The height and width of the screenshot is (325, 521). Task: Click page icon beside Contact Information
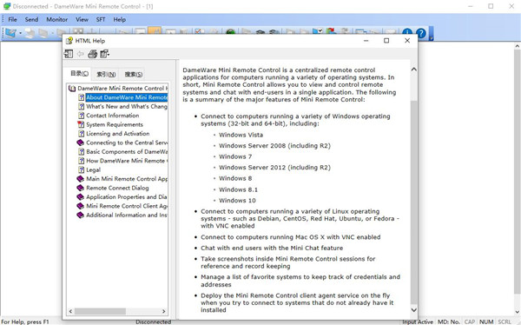pyautogui.click(x=81, y=116)
